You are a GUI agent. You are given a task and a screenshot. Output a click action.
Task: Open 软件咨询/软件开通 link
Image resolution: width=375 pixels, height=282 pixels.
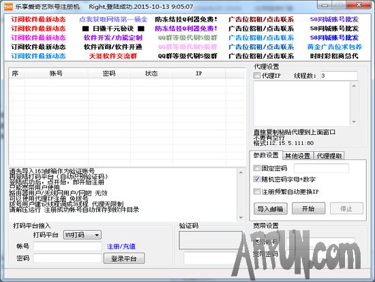click(x=113, y=47)
